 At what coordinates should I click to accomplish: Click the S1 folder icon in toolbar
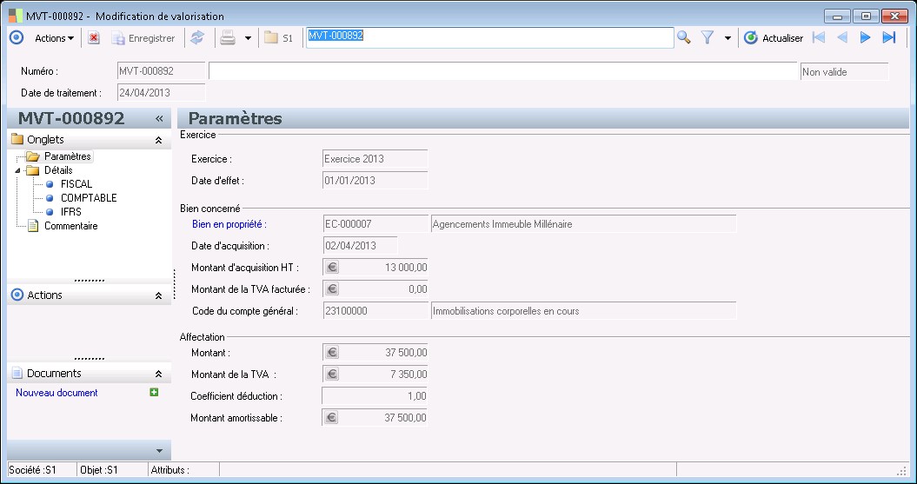(x=278, y=38)
